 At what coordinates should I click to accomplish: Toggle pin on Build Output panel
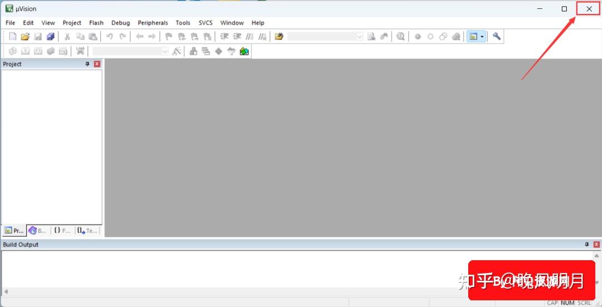(x=586, y=245)
